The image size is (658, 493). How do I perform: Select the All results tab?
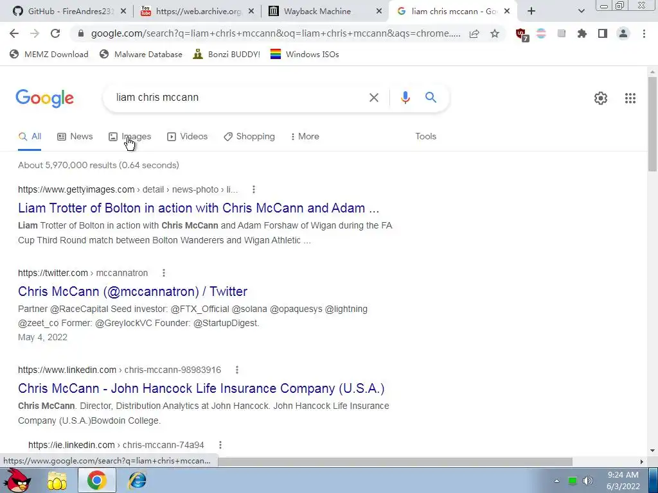pos(30,136)
